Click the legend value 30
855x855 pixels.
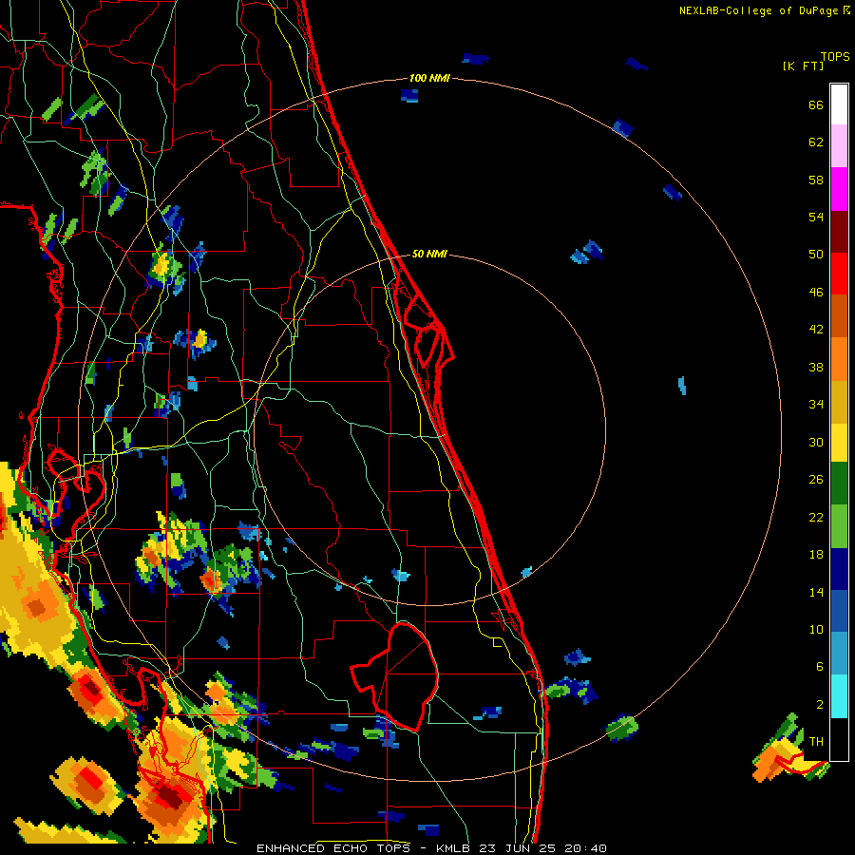816,442
